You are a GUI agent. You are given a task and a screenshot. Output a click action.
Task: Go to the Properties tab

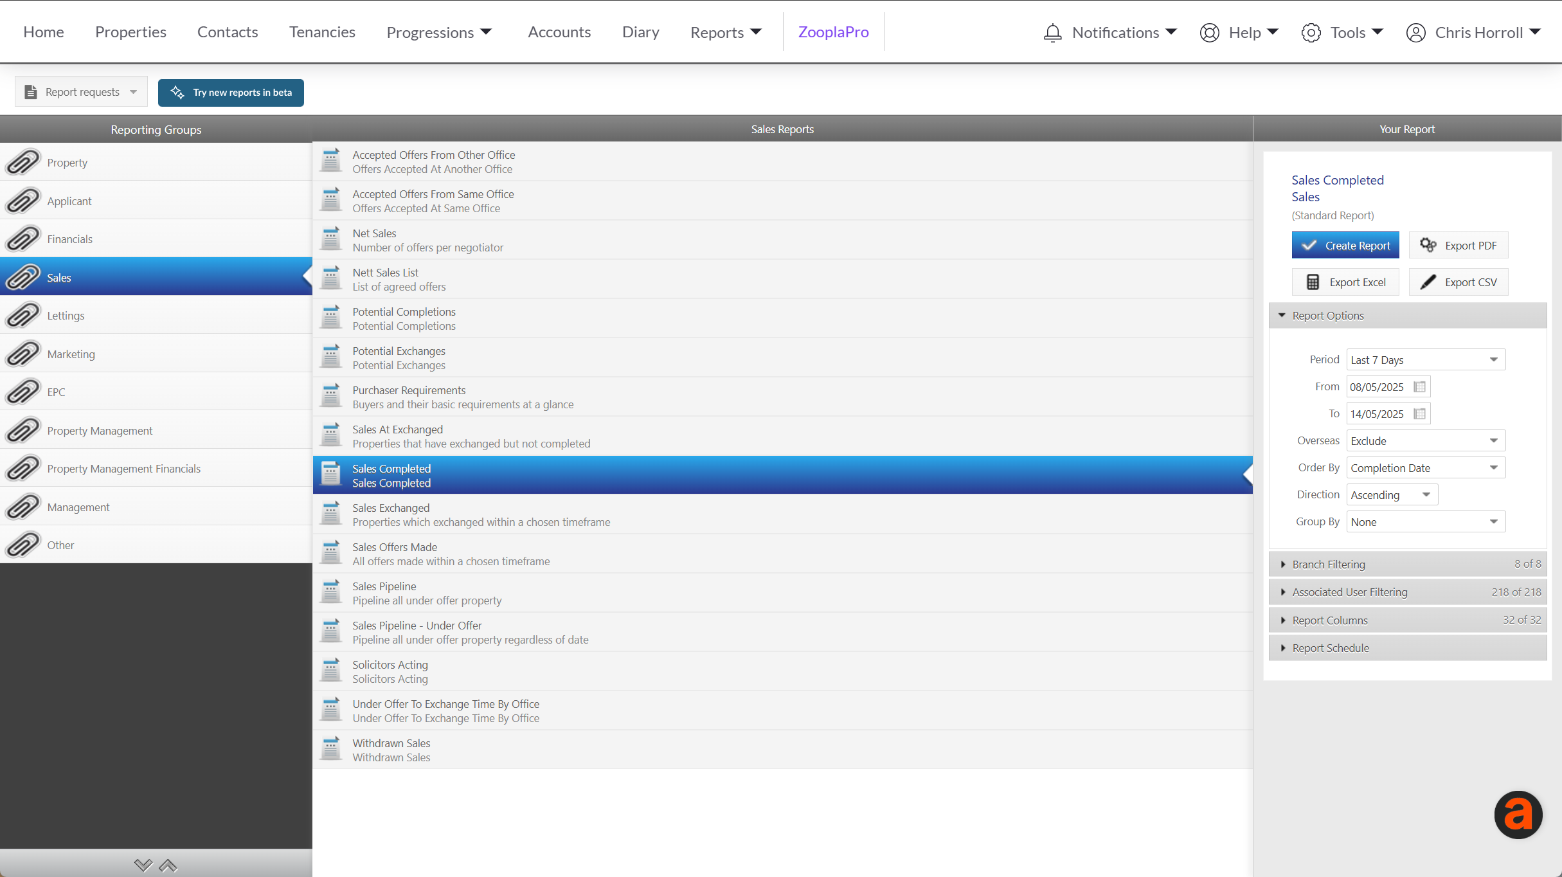click(x=130, y=32)
